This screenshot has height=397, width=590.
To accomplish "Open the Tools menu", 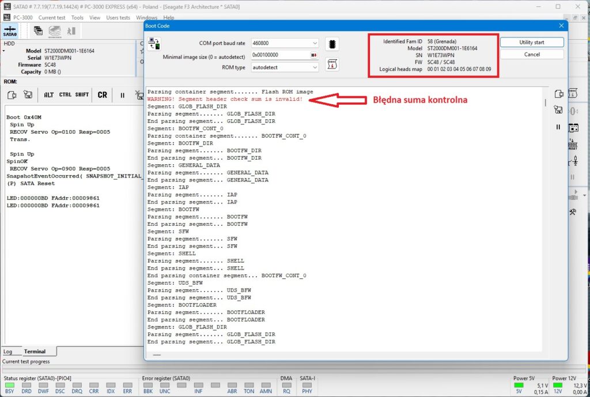I will pyautogui.click(x=77, y=18).
